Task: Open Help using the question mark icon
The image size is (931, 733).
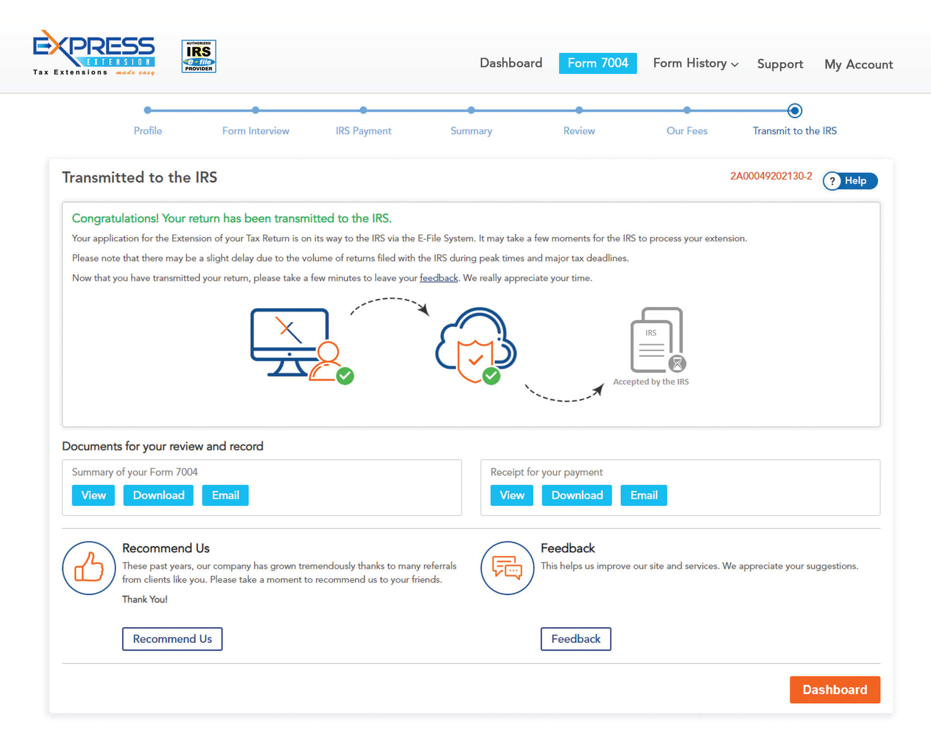Action: tap(832, 181)
